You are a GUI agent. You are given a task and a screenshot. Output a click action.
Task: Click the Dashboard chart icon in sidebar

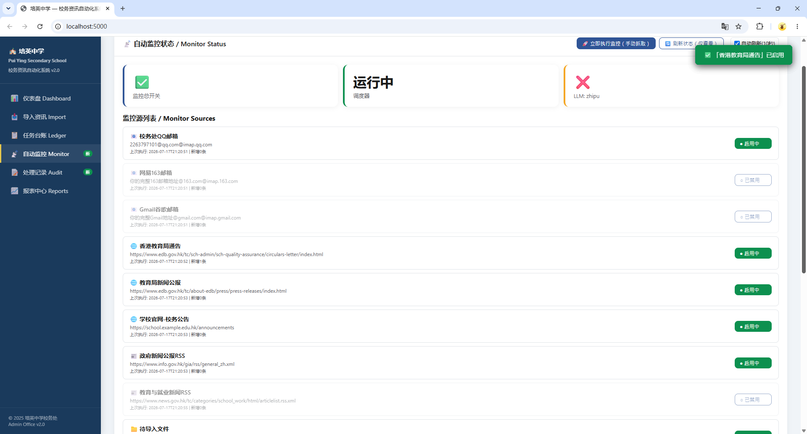click(x=15, y=98)
